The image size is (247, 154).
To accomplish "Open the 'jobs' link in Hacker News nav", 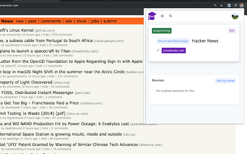I will (x=95, y=21).
